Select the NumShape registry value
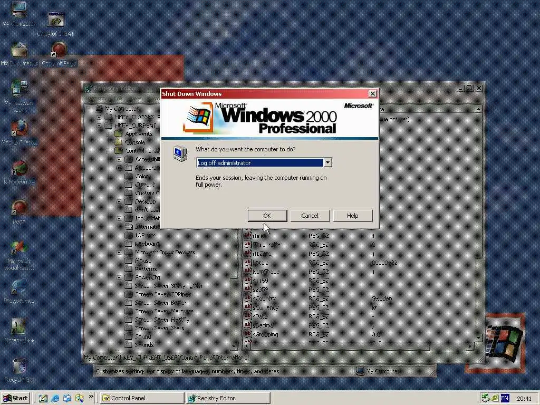Viewport: 540px width, 405px height. click(266, 272)
